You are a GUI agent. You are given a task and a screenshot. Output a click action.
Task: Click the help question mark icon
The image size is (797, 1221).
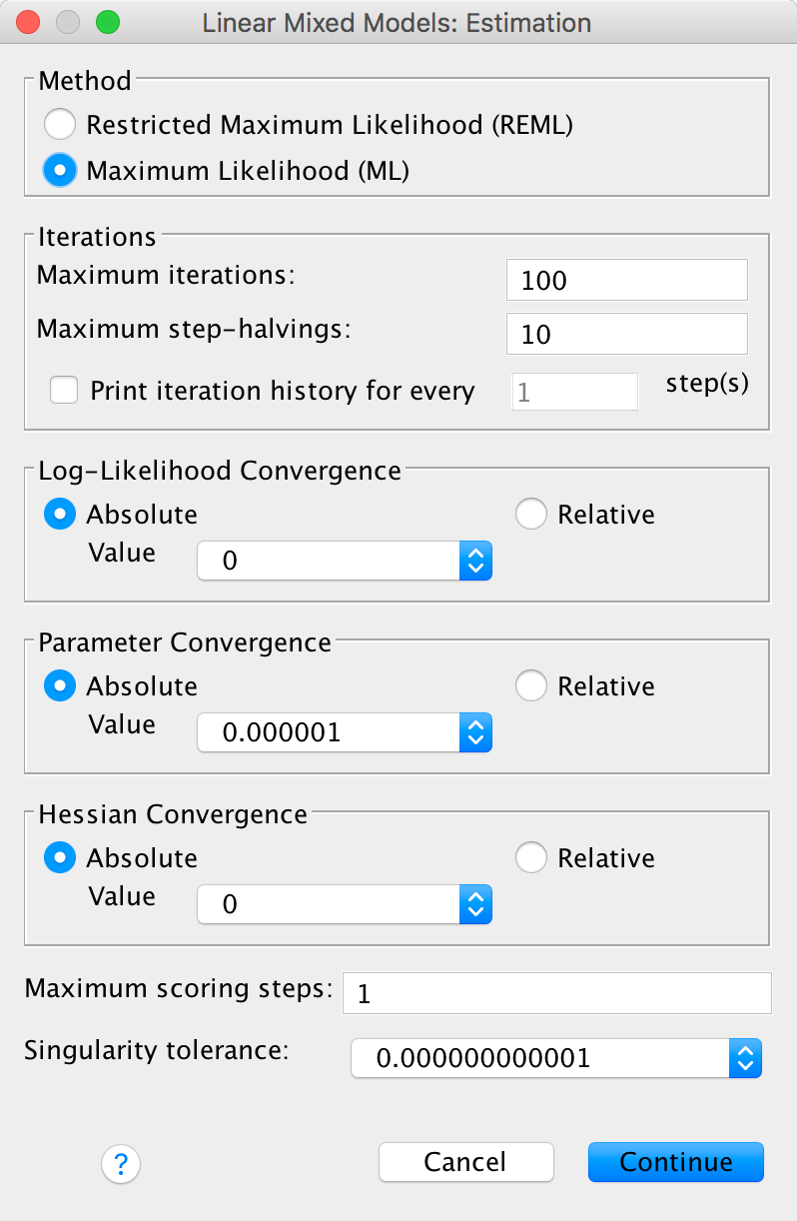click(121, 1163)
